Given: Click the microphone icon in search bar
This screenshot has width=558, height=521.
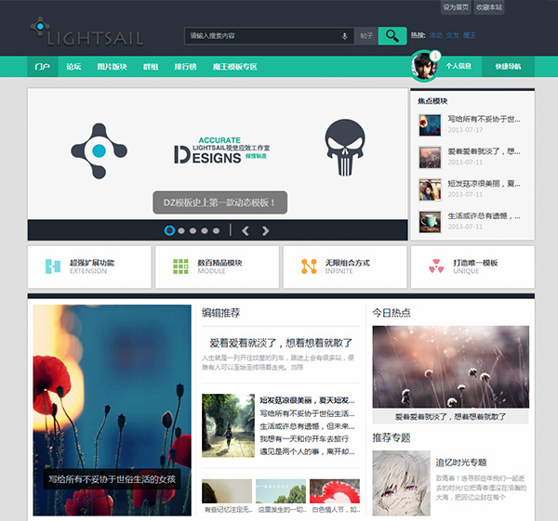Looking at the screenshot, I should (346, 36).
